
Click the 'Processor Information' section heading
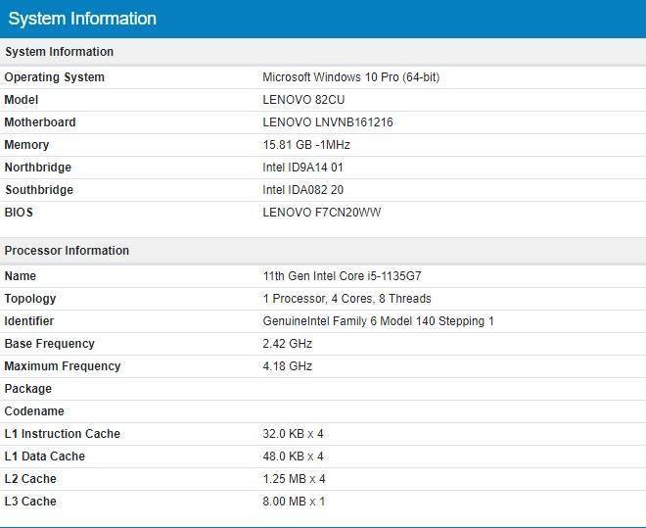tap(67, 251)
